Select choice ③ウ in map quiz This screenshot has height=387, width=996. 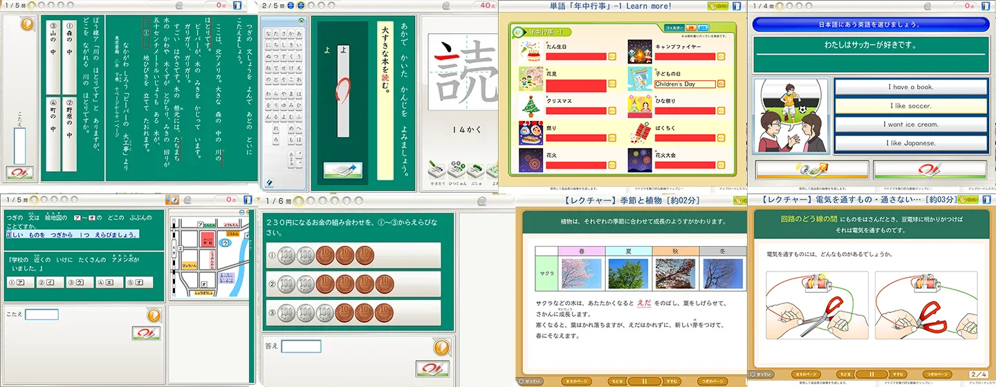click(80, 283)
